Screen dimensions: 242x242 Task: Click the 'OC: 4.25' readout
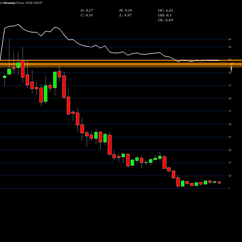point(166,11)
